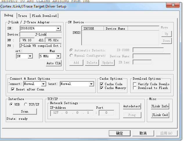The width and height of the screenshot is (184, 141).
Task: Click the HW version V9.10 field
Action: click(x=27, y=40)
